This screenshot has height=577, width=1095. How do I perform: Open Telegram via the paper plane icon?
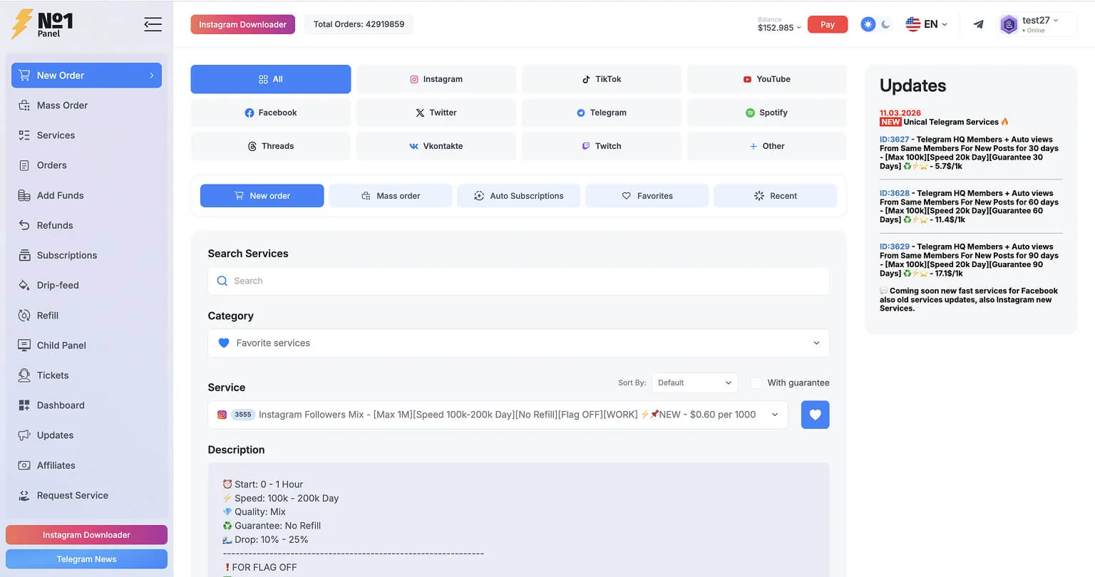(x=978, y=24)
